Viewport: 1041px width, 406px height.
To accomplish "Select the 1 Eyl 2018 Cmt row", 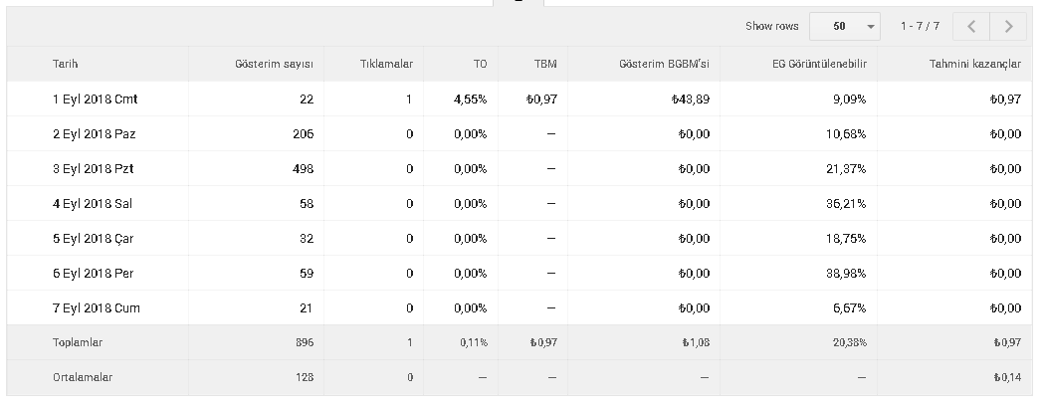I will (x=520, y=99).
